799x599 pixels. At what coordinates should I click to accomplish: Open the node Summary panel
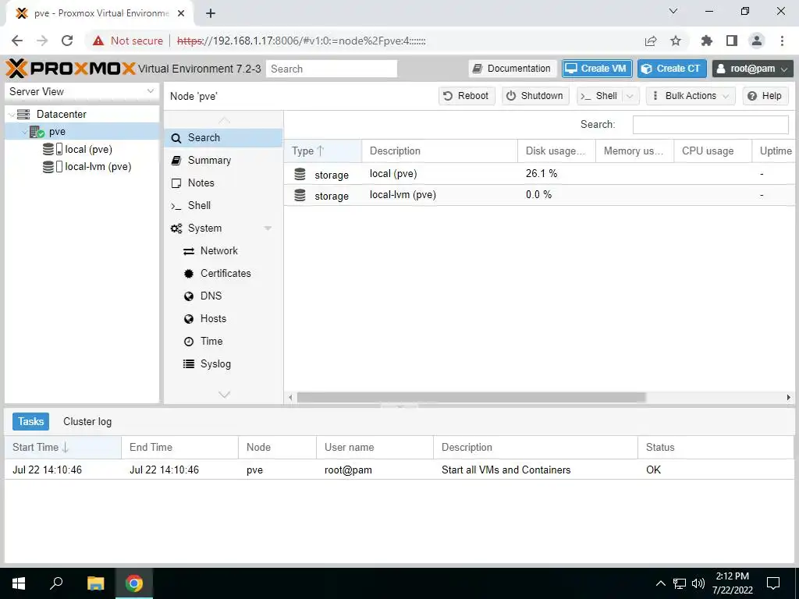[222, 161]
